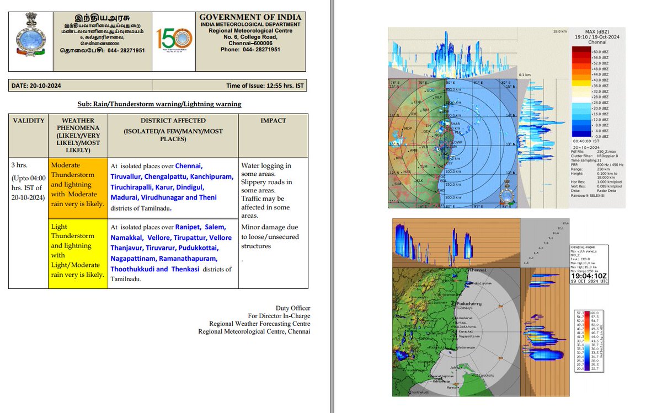Click "For Director In-Charge" signature line
Image resolution: width=662 pixels, height=413 pixels.
coord(279,316)
